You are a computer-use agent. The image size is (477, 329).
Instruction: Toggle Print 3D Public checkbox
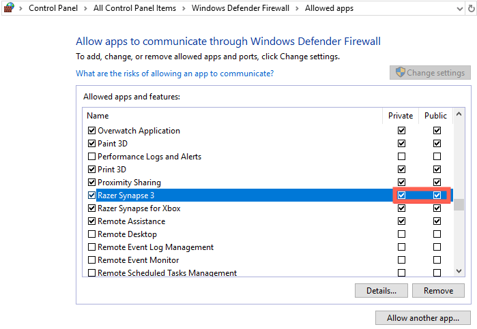437,169
